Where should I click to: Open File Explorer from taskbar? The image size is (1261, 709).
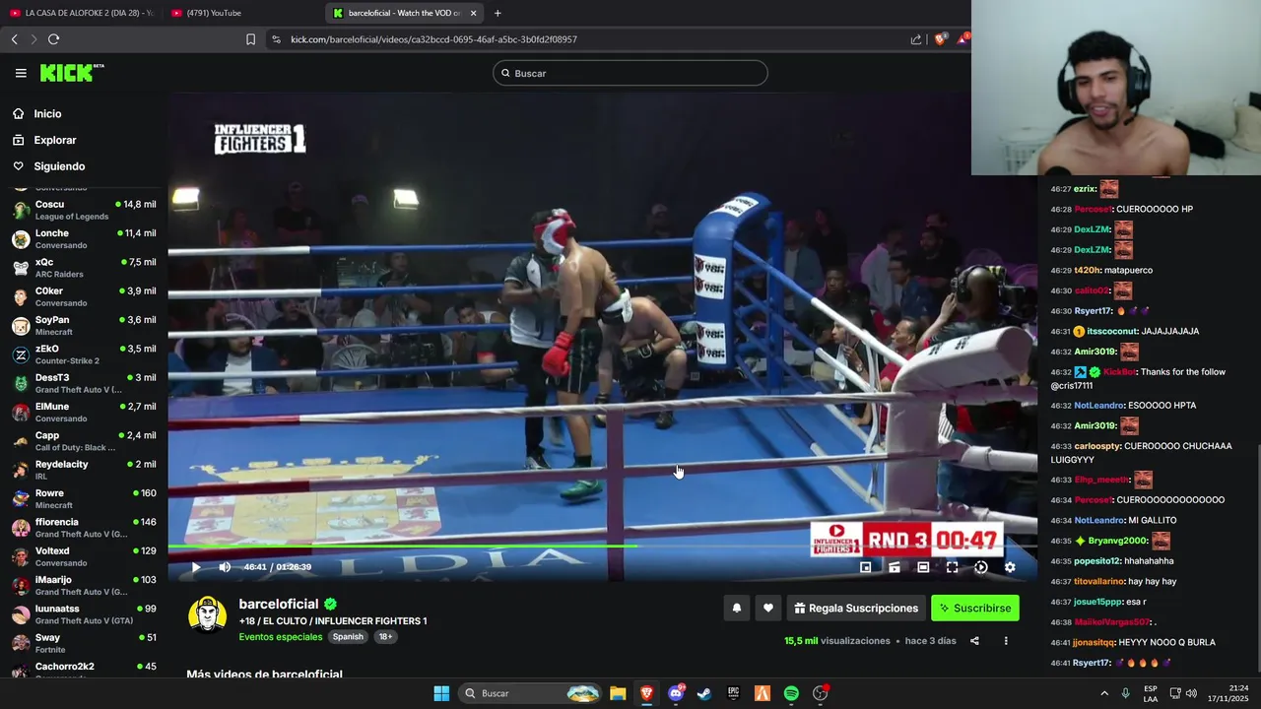[x=618, y=693]
